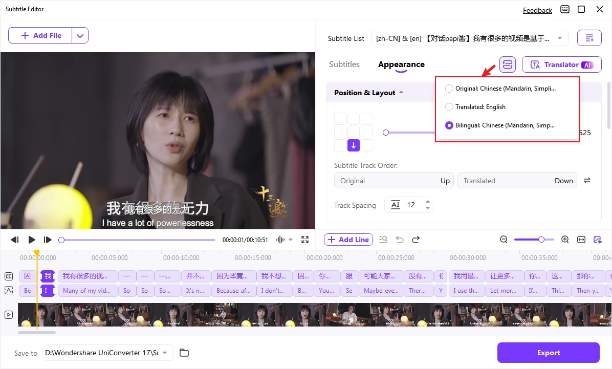Switch to the Appearance tab

(x=401, y=64)
